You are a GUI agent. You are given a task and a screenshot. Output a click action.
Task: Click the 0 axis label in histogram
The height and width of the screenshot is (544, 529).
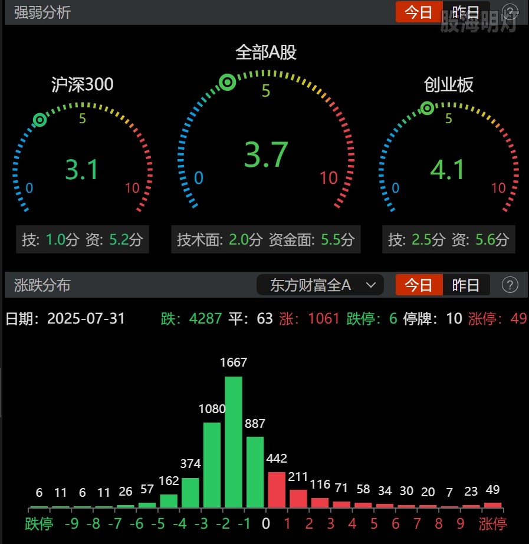(266, 523)
